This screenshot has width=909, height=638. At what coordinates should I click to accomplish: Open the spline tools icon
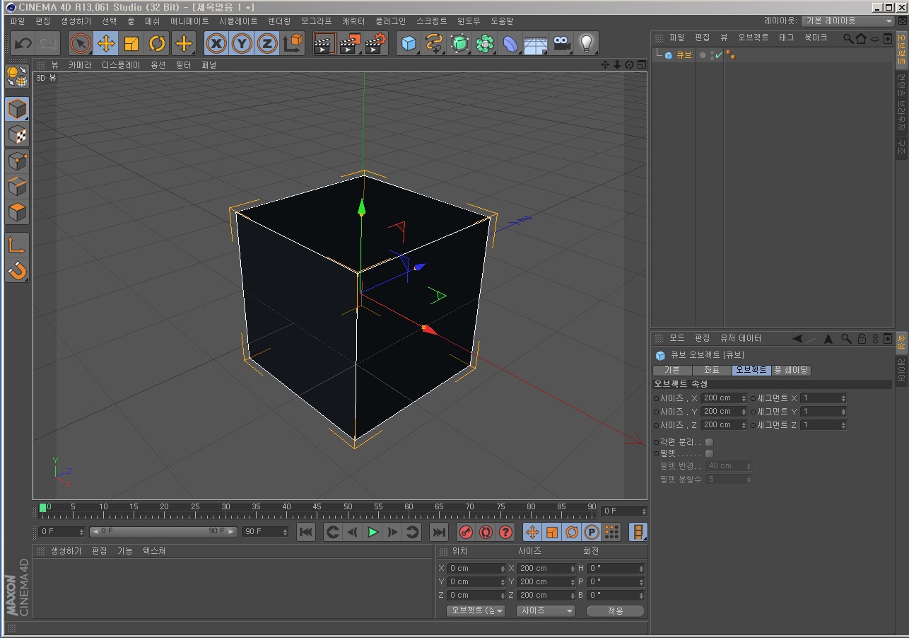tap(434, 44)
